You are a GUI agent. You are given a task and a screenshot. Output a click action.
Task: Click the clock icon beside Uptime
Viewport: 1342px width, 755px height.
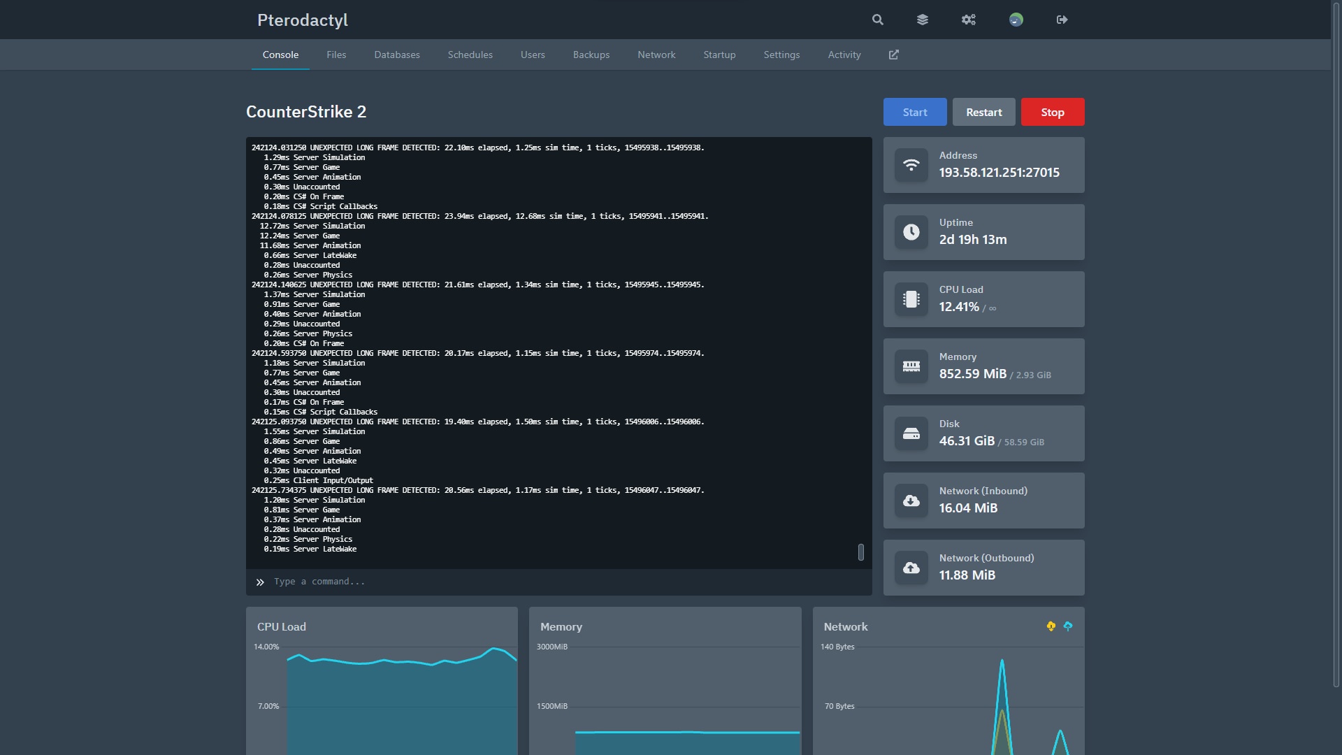point(911,232)
